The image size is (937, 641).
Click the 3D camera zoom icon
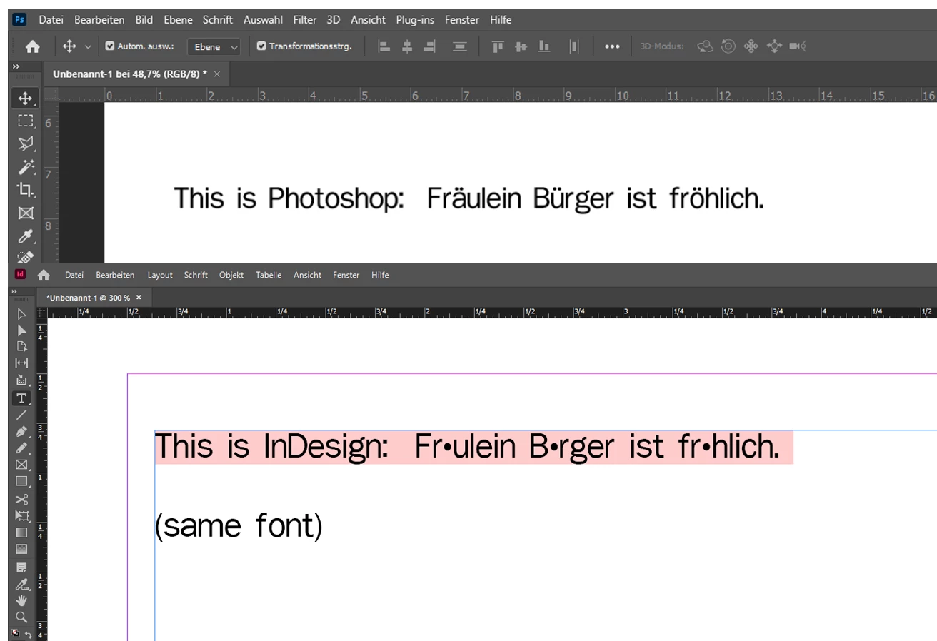coord(798,46)
